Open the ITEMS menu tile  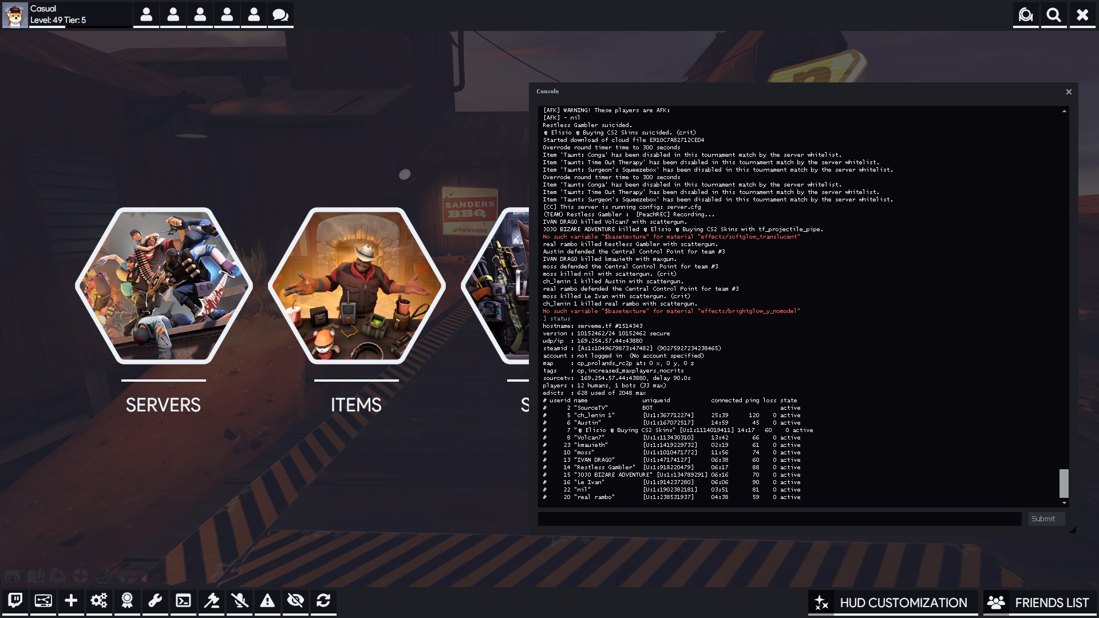tap(356, 286)
